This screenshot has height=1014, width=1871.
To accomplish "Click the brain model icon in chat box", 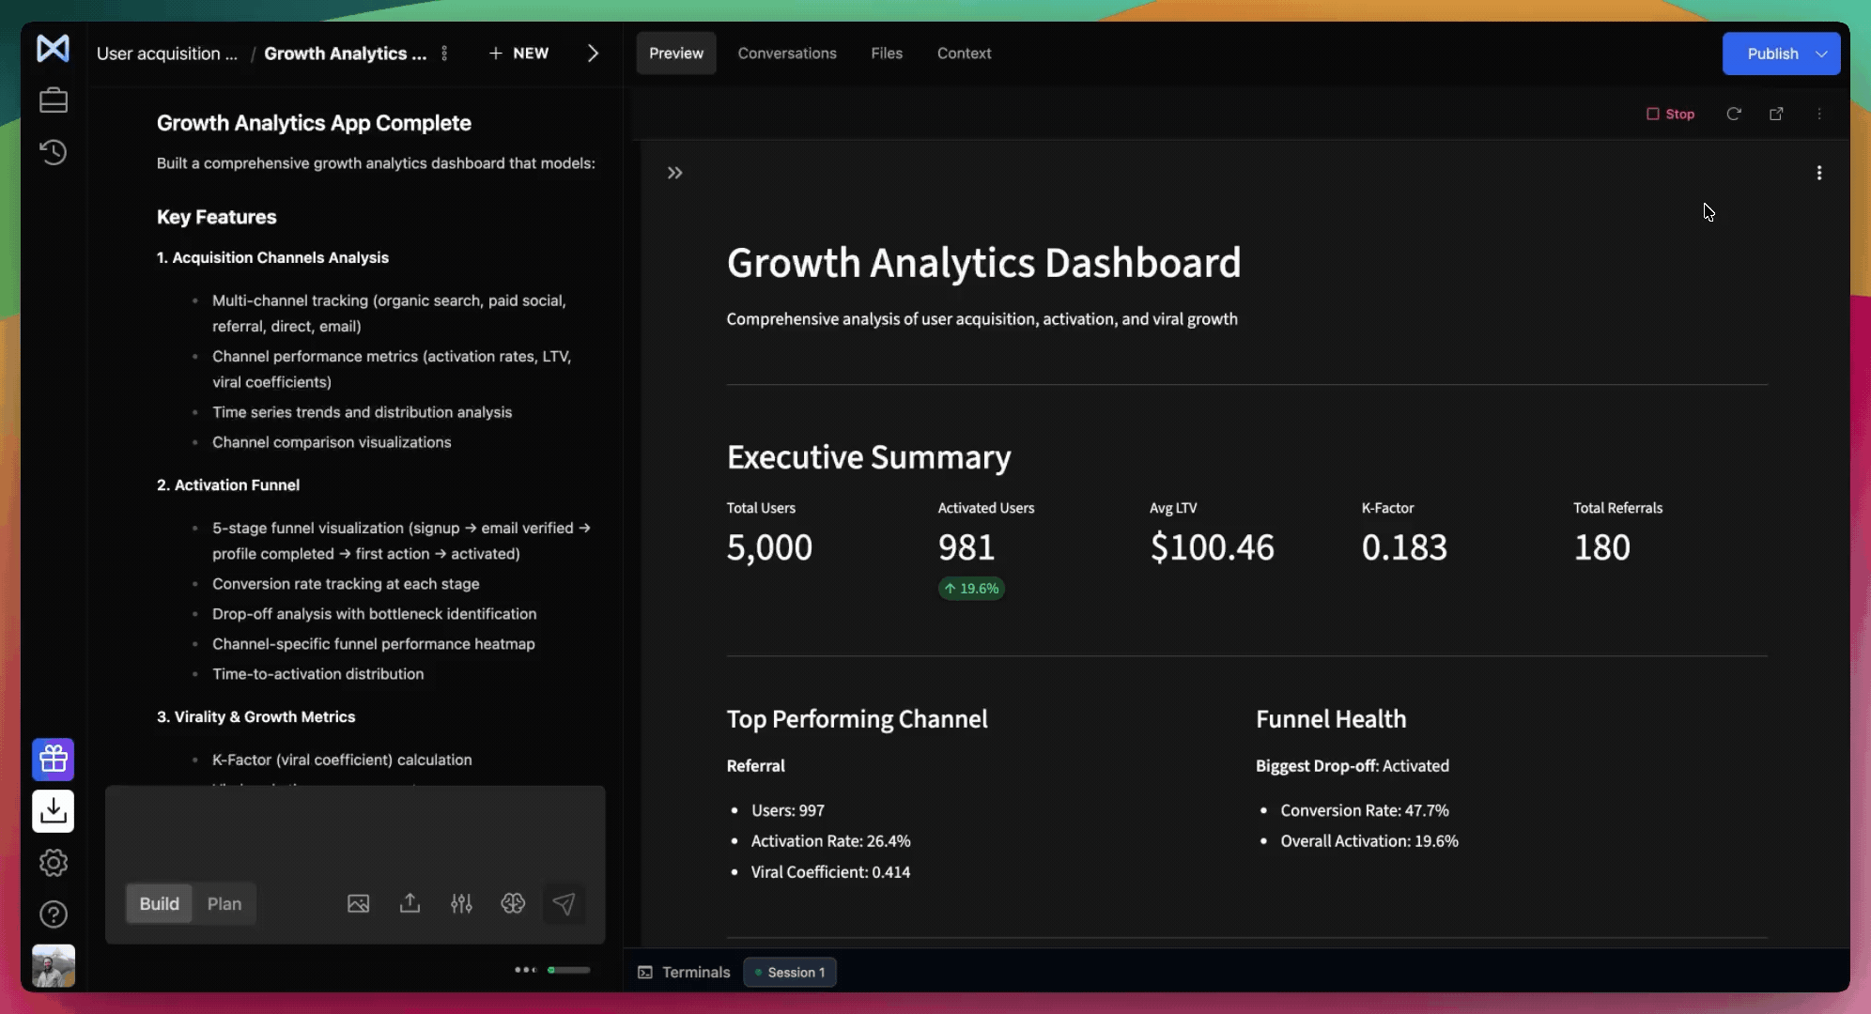I will click(x=513, y=903).
